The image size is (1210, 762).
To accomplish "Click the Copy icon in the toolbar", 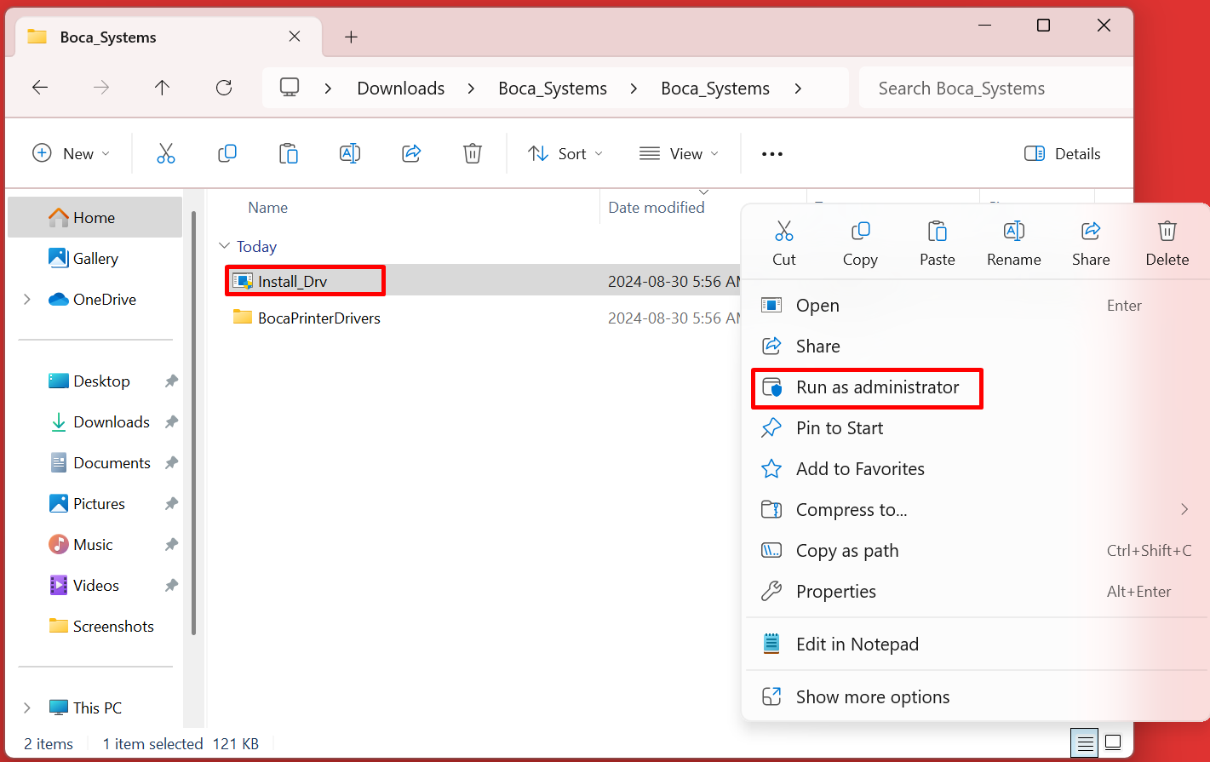I will (227, 154).
